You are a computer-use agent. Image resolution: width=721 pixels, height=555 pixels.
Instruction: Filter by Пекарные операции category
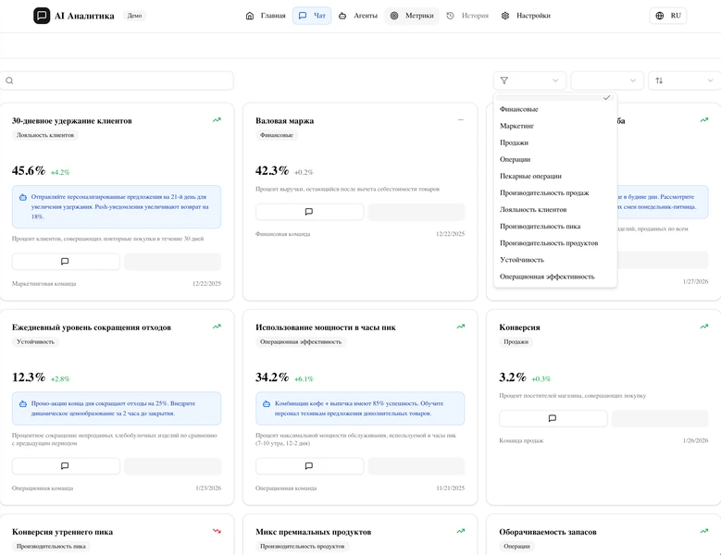(555, 176)
